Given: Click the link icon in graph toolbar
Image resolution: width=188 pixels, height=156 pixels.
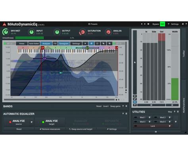Looking at the screenshot, I should 104,44.
